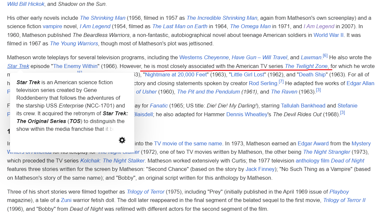Viewport: 386px width, 213px height.
Task: Visit the Rod Serling article
Action: click(x=263, y=84)
